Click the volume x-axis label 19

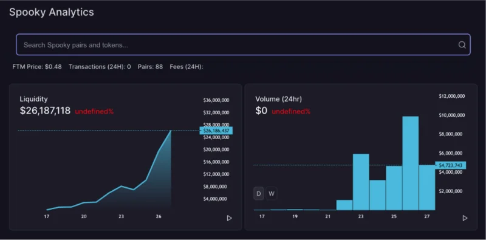pos(295,216)
